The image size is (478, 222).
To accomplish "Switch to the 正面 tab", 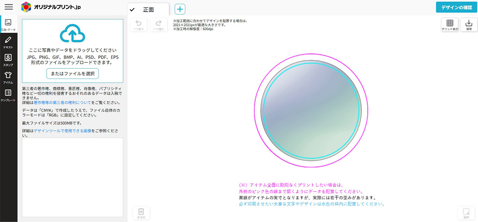I will coord(148,10).
